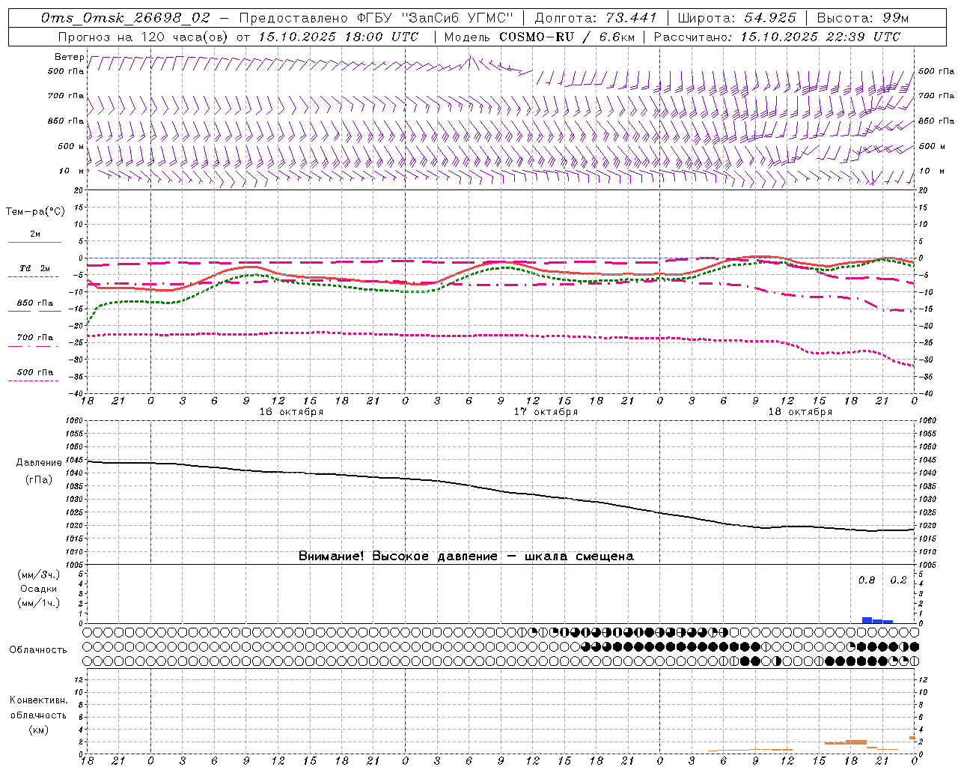Screen dimensions: 958x767
Task: Click the 17 октября date label
Action: coord(546,412)
